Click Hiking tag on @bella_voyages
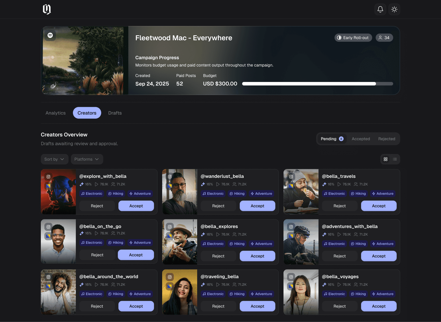This screenshot has height=322, width=441. pyautogui.click(x=358, y=294)
